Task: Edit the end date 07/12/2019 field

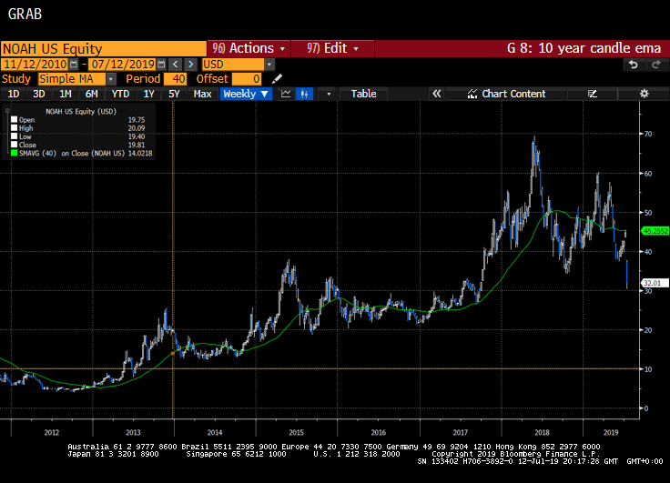Action: (x=123, y=65)
